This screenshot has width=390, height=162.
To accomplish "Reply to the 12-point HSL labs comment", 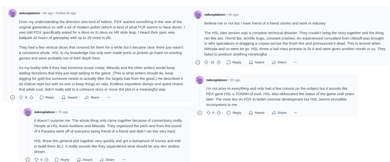I will 234,62.
